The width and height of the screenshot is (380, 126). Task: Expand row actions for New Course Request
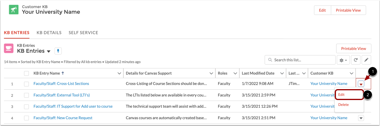coord(360,118)
